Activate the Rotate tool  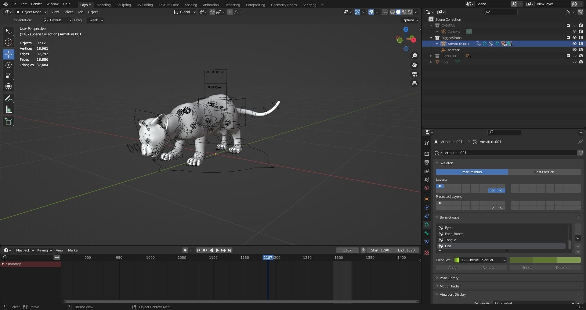coord(9,65)
